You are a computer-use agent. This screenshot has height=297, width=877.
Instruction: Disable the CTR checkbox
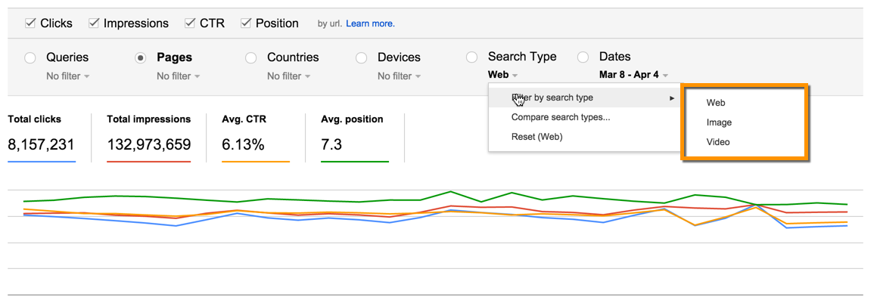(190, 23)
